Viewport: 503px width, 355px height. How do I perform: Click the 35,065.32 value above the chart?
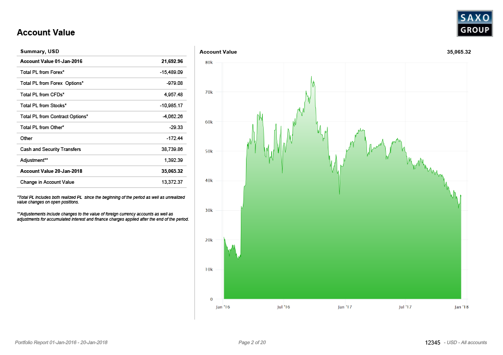click(x=459, y=52)
